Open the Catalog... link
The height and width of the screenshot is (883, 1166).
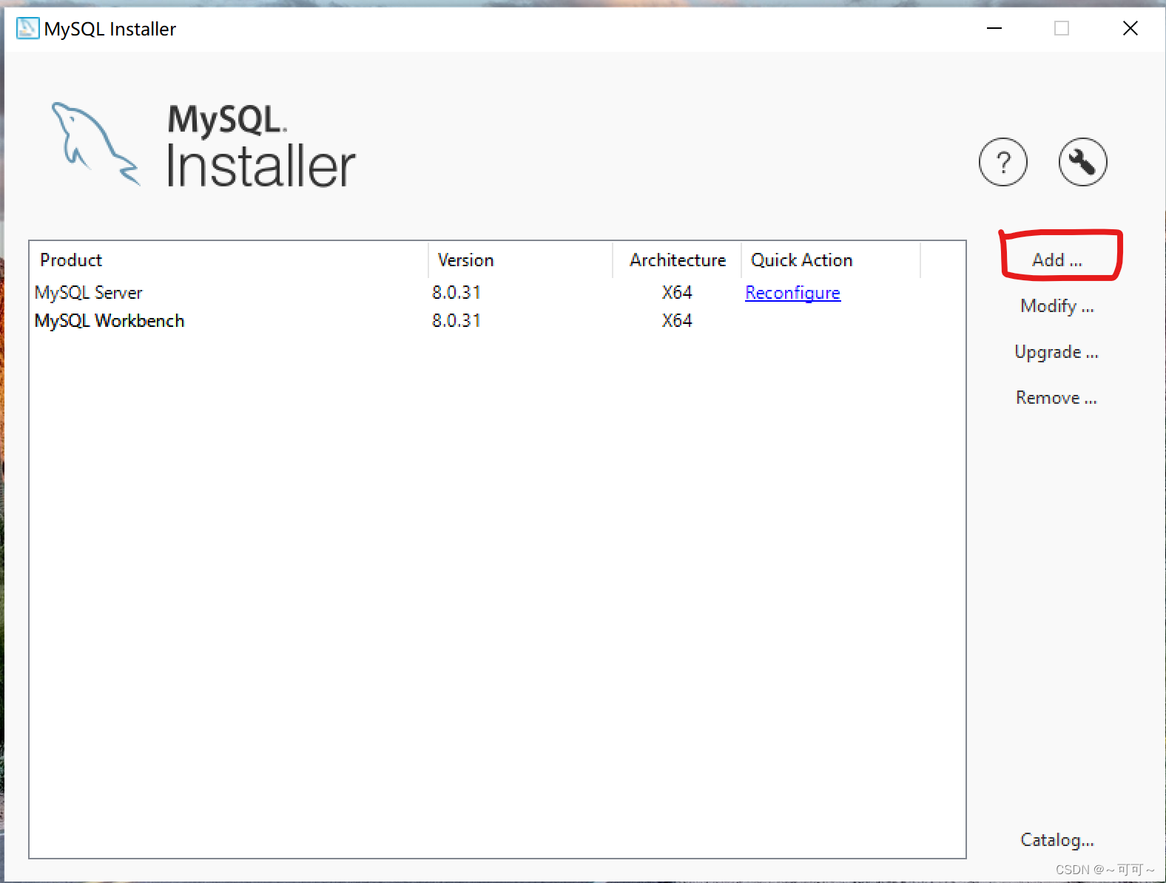pyautogui.click(x=1057, y=840)
